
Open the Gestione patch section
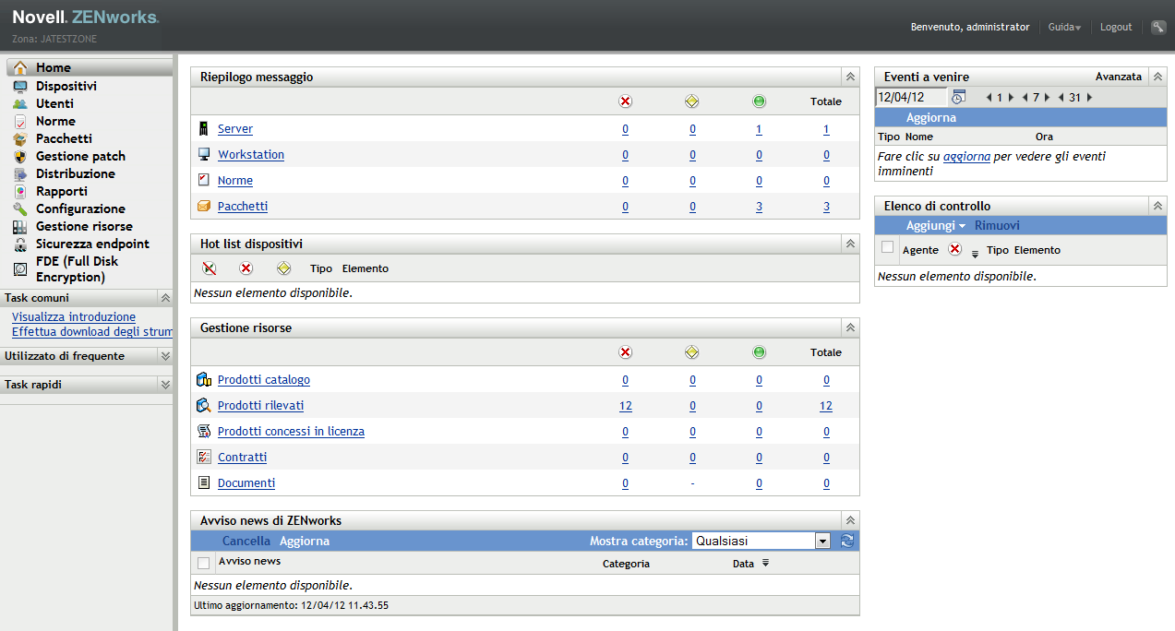[78, 156]
